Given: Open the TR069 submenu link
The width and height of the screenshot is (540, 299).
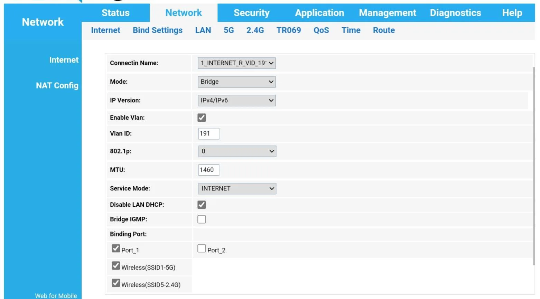Looking at the screenshot, I should [x=288, y=30].
